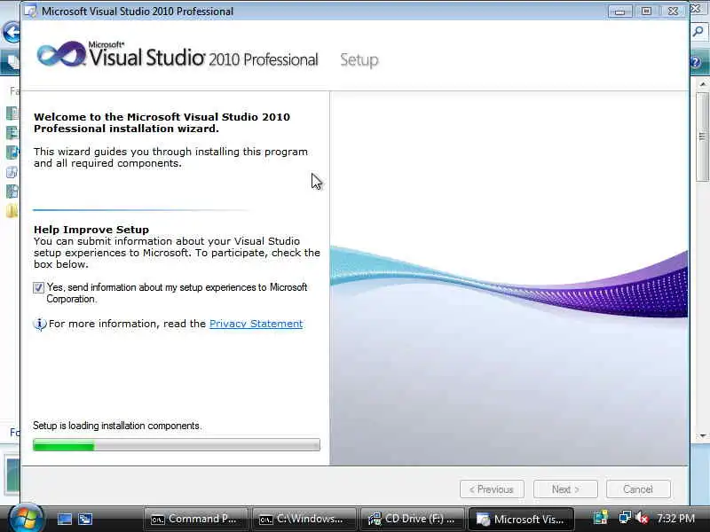Image resolution: width=710 pixels, height=532 pixels.
Task: Click the 7:32 PM clock
Action: pos(675,519)
